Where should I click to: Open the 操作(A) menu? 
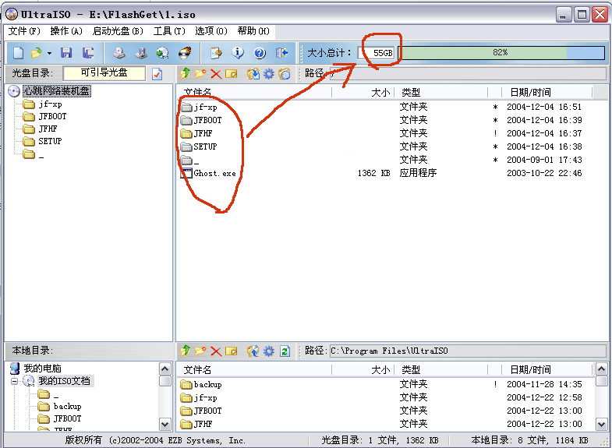(66, 31)
